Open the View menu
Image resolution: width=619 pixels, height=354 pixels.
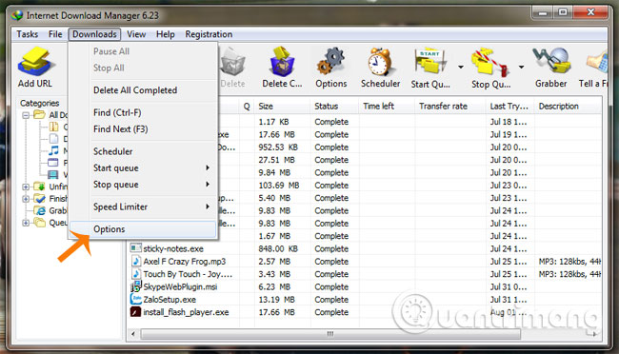136,34
